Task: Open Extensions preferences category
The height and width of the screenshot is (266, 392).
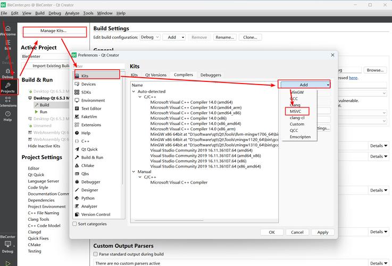Action: tap(97, 124)
